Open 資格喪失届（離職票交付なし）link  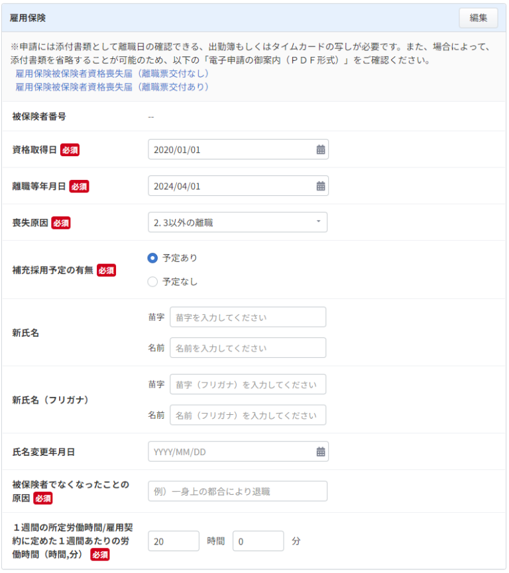coord(112,73)
